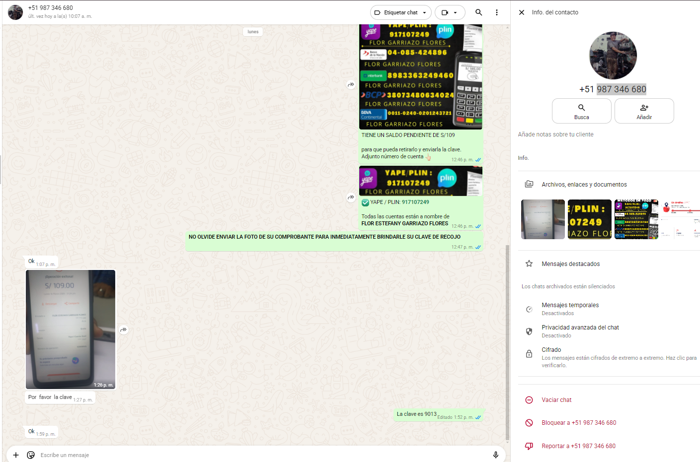The width and height of the screenshot is (700, 462).
Task: Record a voice message with microphone
Action: [495, 455]
